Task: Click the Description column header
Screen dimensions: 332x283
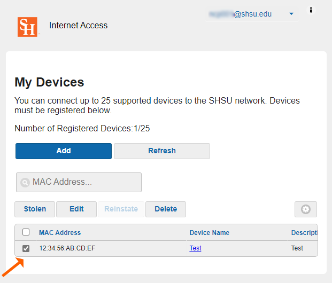Action: (x=304, y=232)
